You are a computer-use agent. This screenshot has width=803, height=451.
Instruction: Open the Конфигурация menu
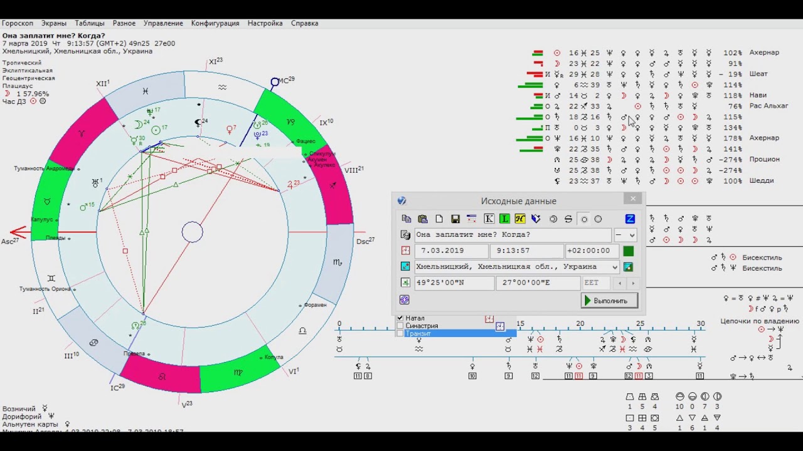coord(215,23)
